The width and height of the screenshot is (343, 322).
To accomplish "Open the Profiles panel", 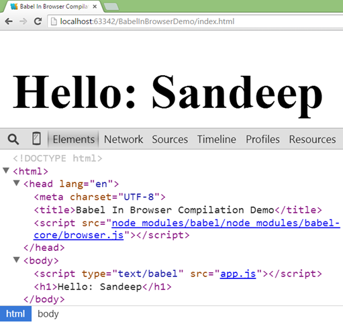I will coord(262,140).
